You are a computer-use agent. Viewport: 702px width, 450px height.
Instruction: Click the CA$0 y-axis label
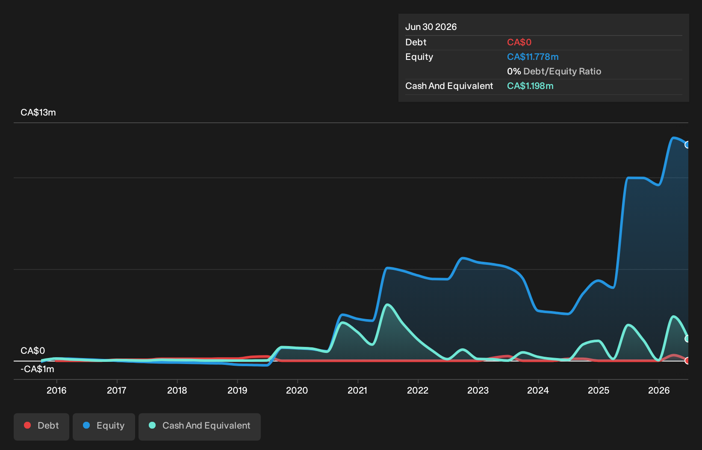tap(32, 351)
